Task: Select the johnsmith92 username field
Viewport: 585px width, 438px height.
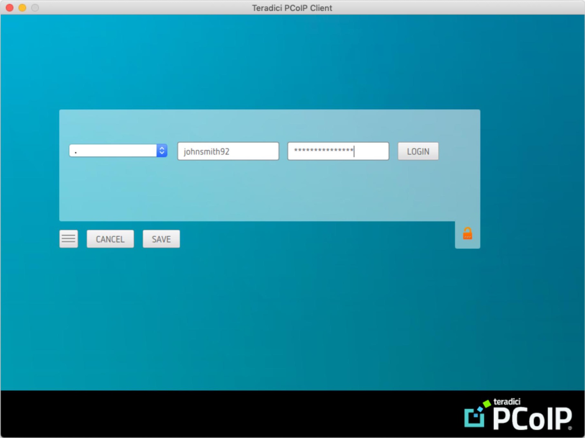Action: click(227, 151)
